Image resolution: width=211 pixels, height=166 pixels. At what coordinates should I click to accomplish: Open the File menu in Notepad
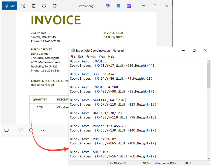[x=73, y=57]
